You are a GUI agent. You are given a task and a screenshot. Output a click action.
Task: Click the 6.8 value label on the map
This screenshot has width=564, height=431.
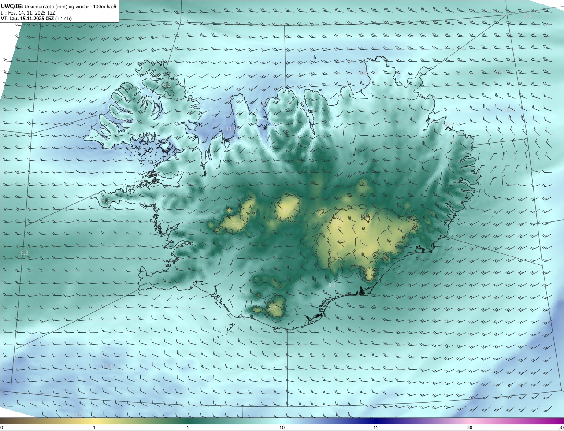(24, 253)
